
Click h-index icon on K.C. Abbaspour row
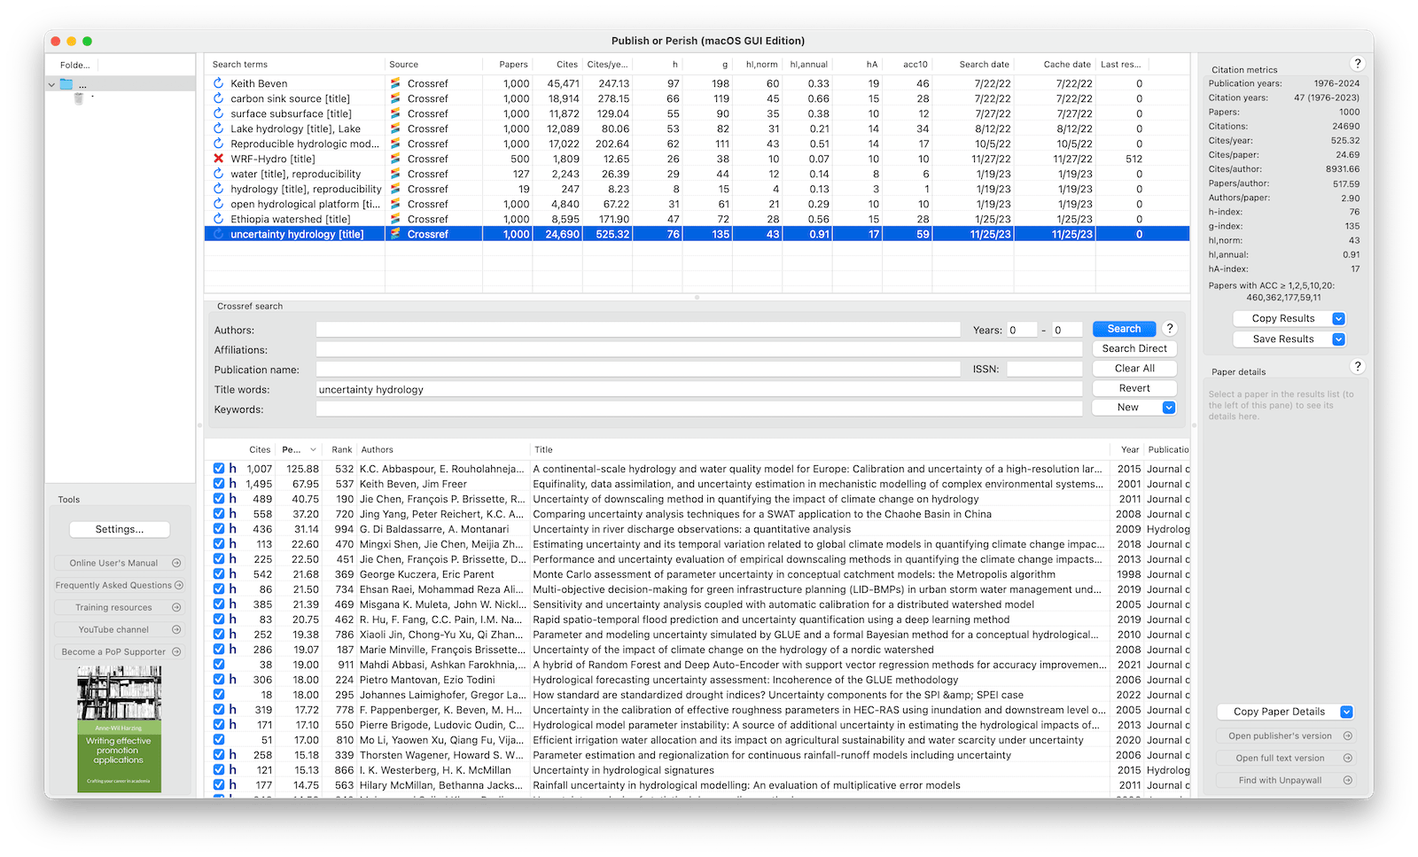tap(233, 468)
